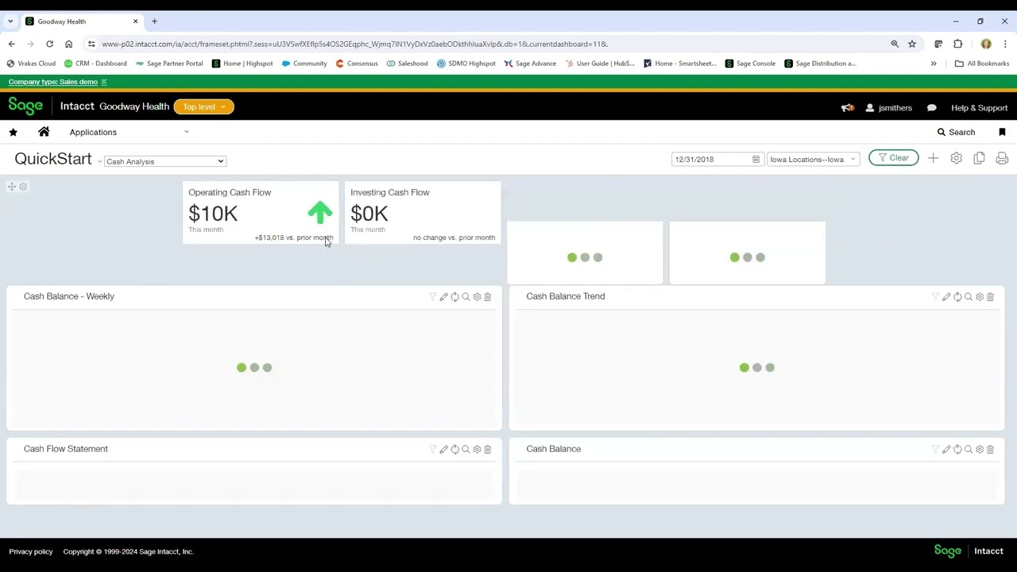
Task: Open Chrome extensions puzzle icon
Action: click(957, 44)
